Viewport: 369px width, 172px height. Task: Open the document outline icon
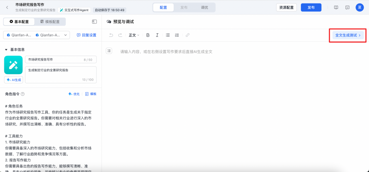(109, 51)
